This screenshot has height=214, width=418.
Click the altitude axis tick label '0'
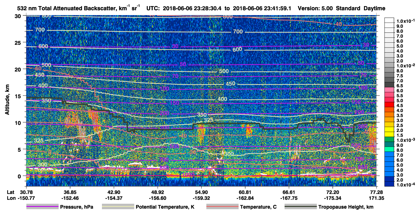[x=19, y=176]
